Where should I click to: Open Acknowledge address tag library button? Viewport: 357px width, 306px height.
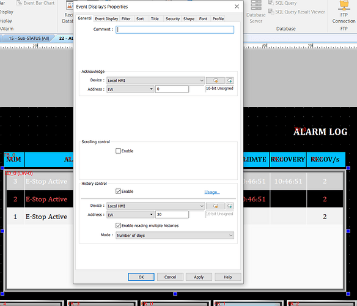click(215, 81)
